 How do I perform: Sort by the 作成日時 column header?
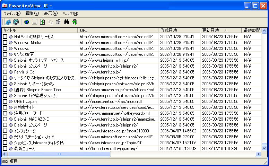[179, 30]
